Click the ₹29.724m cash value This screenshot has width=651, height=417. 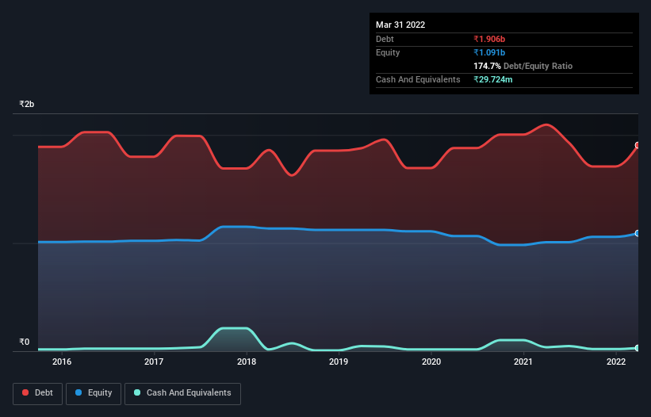[x=493, y=79]
